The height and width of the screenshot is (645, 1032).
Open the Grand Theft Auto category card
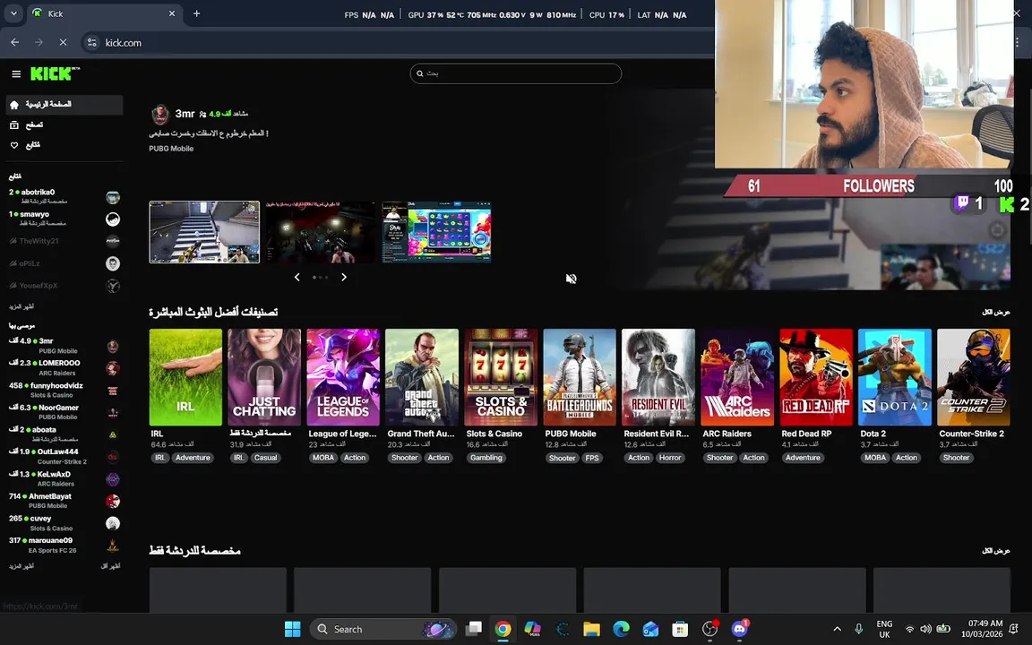422,377
